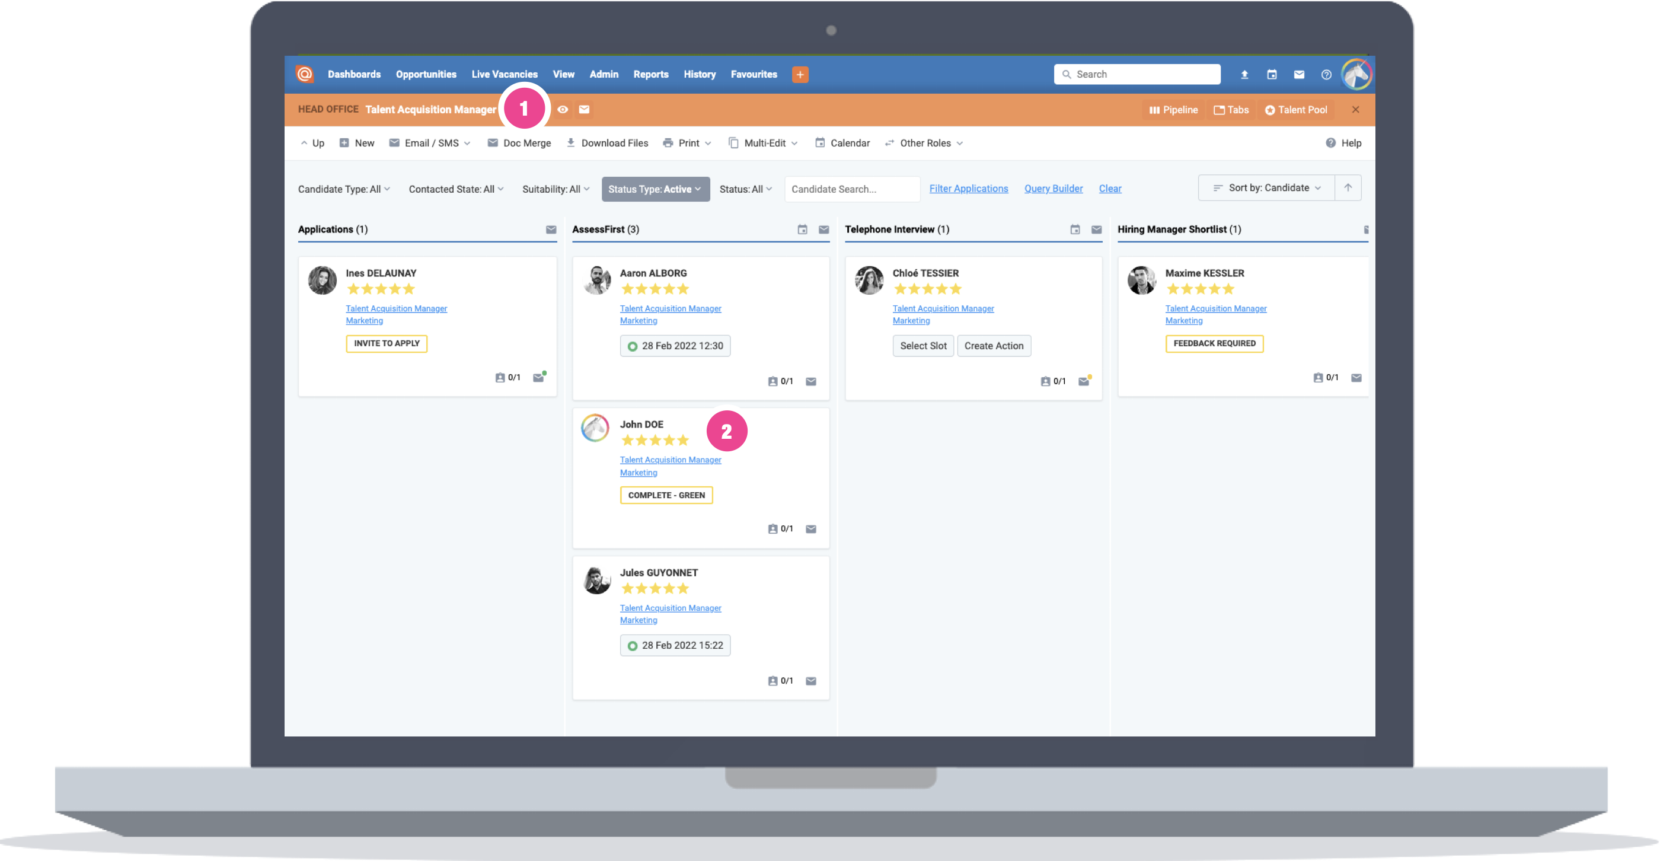Open the user profile avatar
The width and height of the screenshot is (1660, 861).
tap(1356, 75)
